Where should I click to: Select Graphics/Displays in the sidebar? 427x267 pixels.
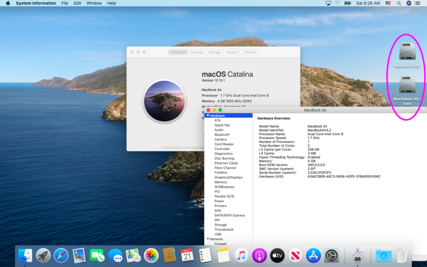pyautogui.click(x=228, y=177)
